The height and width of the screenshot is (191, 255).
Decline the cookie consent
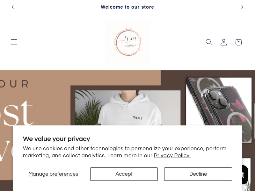click(x=198, y=174)
